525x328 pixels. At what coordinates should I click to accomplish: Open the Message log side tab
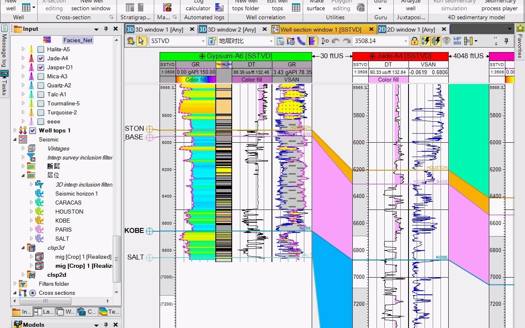pyautogui.click(x=5, y=46)
